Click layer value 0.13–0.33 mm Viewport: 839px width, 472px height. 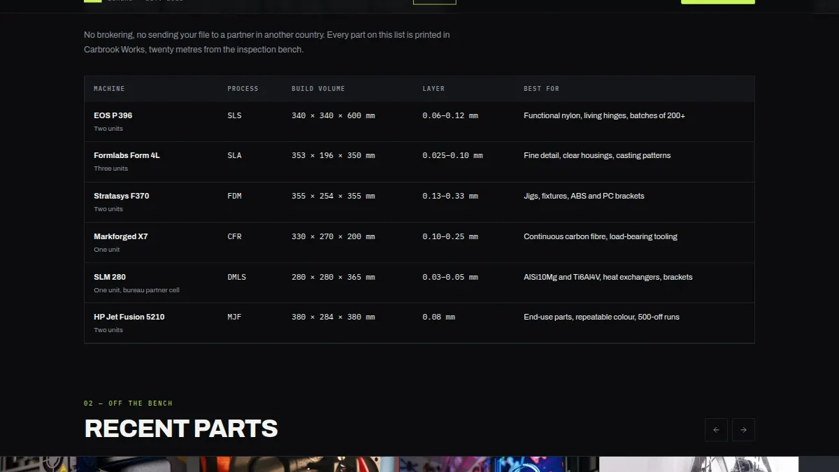450,196
